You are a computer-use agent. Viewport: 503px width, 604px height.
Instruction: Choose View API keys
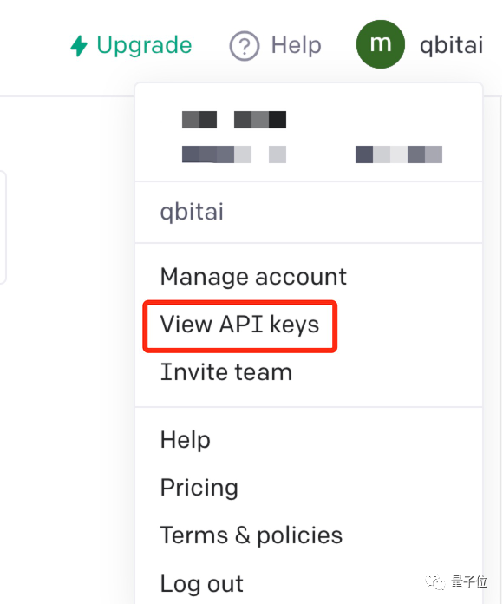(x=239, y=325)
